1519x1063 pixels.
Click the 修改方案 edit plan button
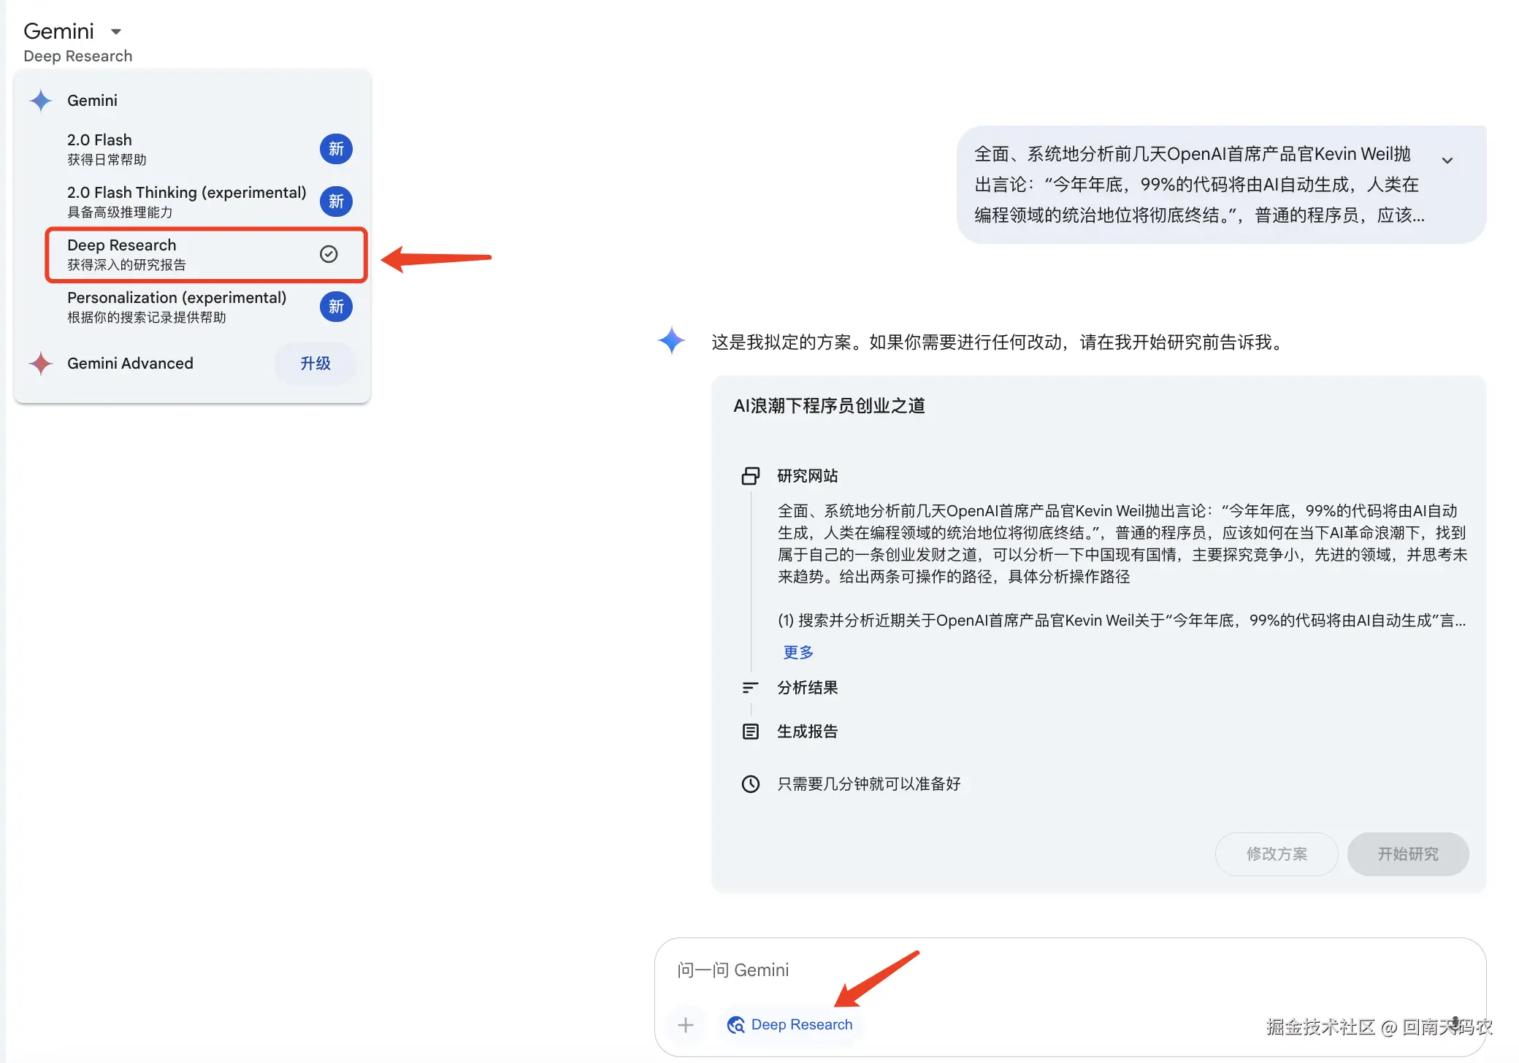point(1276,854)
